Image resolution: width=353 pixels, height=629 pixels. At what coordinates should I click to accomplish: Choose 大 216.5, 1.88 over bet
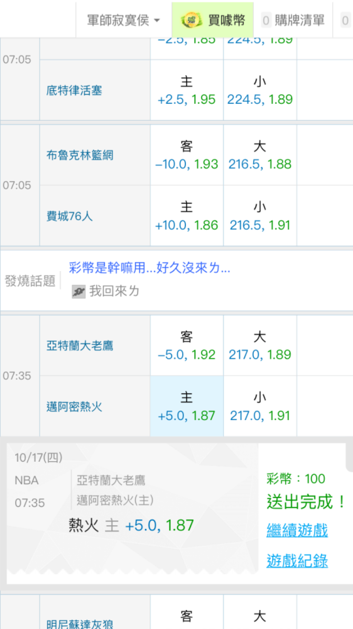[260, 155]
